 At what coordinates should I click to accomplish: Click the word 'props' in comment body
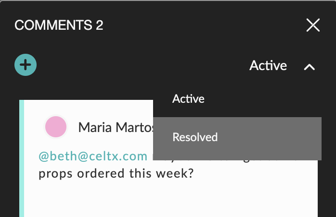click(x=55, y=174)
